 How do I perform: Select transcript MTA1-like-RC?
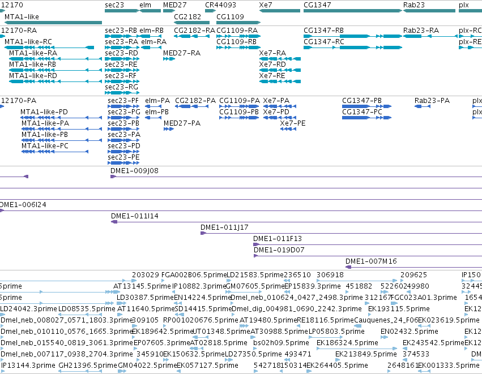[x=28, y=42]
